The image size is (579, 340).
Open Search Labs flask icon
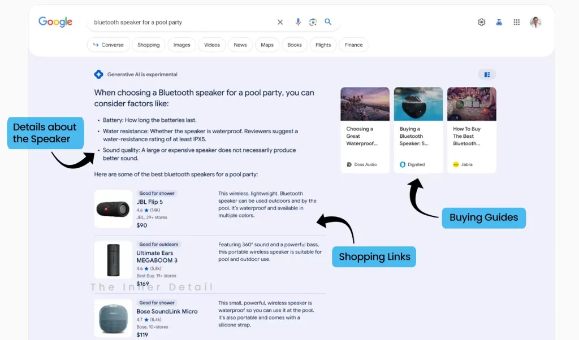[x=499, y=22]
